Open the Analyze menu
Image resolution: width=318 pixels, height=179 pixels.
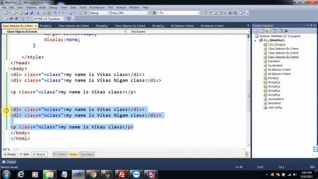pyautogui.click(x=121, y=7)
